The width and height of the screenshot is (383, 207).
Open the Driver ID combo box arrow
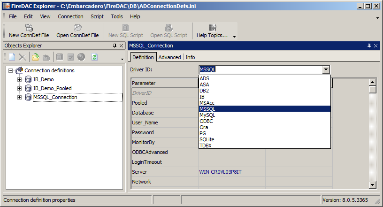pos(326,69)
